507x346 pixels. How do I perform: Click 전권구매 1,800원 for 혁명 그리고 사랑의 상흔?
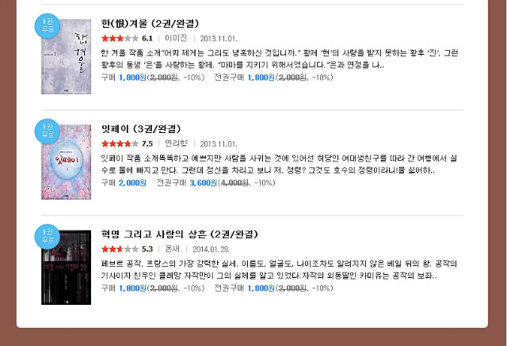point(245,288)
